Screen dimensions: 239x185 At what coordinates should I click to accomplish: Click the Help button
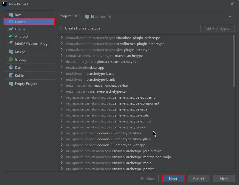224,178
